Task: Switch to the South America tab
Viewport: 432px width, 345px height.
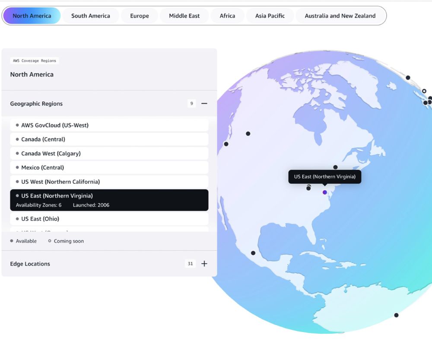Action: (x=91, y=16)
